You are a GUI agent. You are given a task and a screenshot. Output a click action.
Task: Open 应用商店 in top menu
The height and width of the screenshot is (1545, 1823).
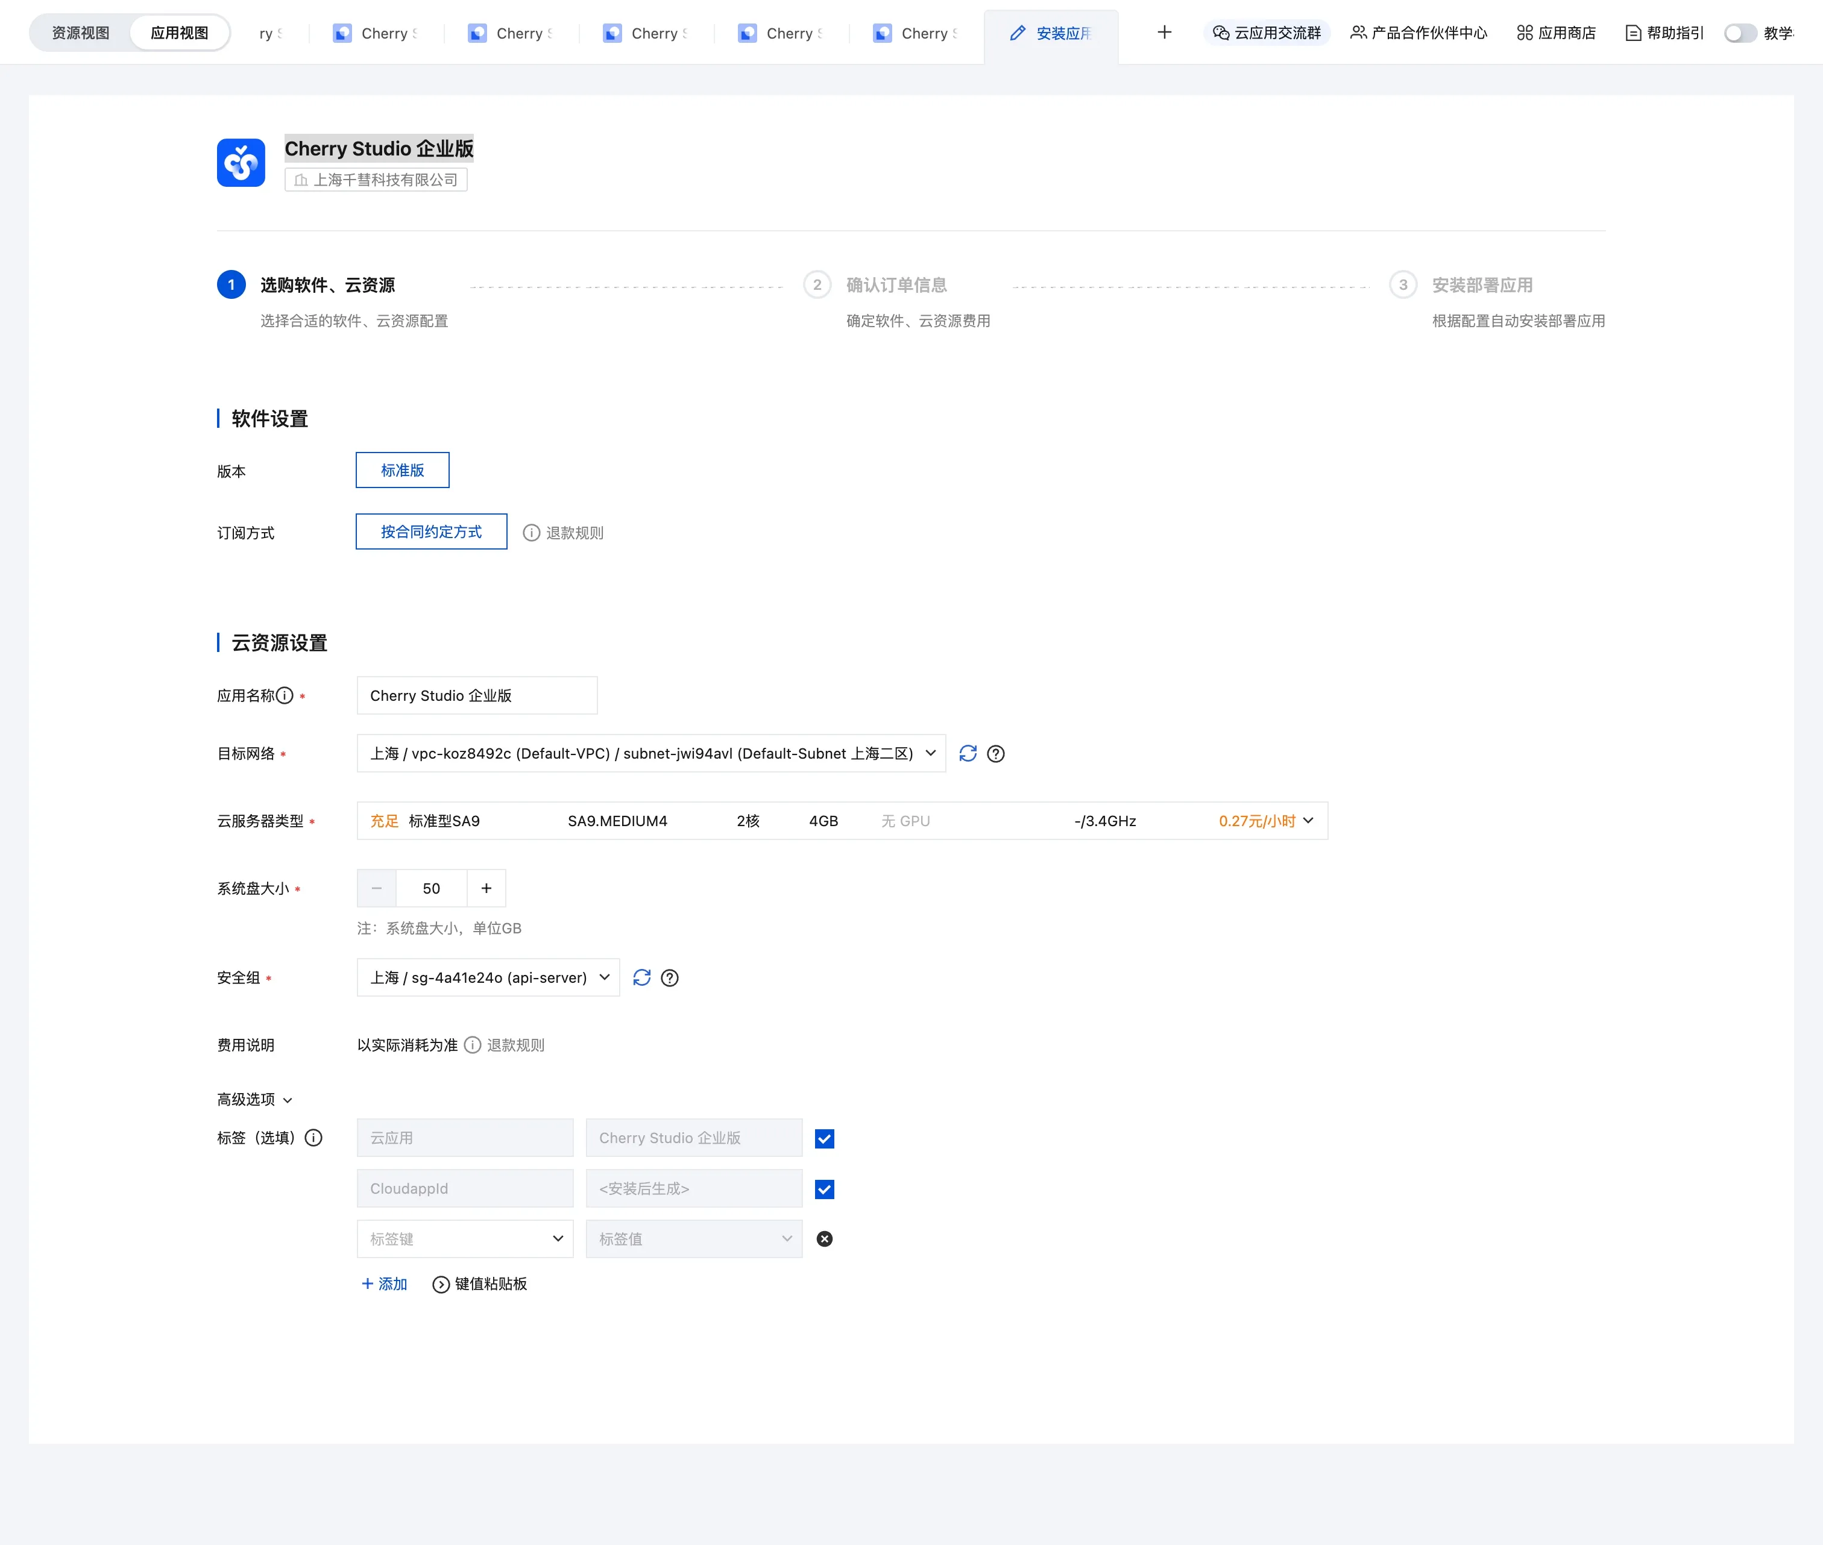click(x=1556, y=33)
